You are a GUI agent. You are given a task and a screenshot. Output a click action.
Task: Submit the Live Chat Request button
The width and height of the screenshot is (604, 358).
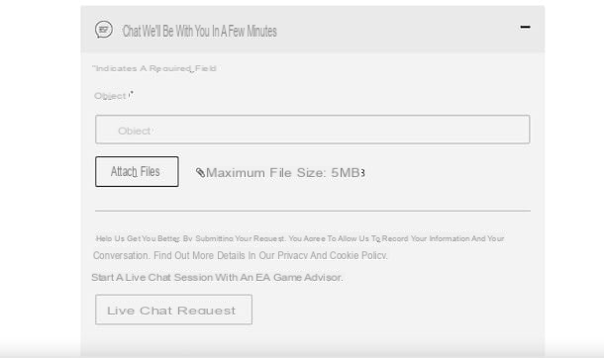pos(173,310)
